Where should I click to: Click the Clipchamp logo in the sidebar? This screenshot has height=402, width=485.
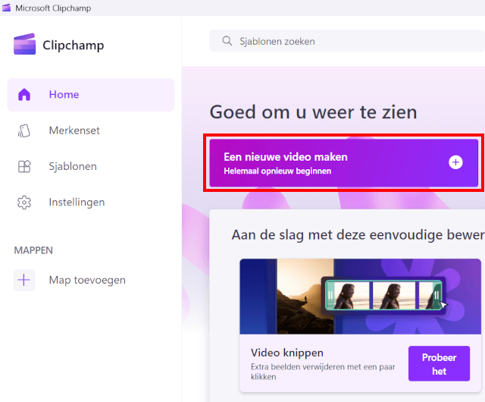coord(25,45)
